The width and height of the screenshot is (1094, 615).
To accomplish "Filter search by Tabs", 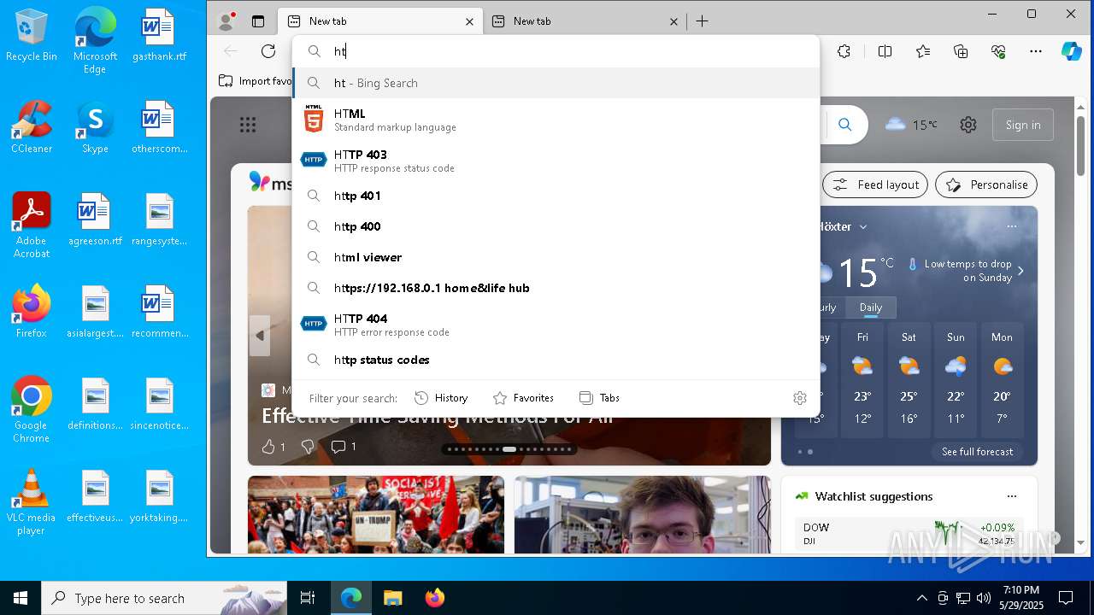I will point(599,398).
